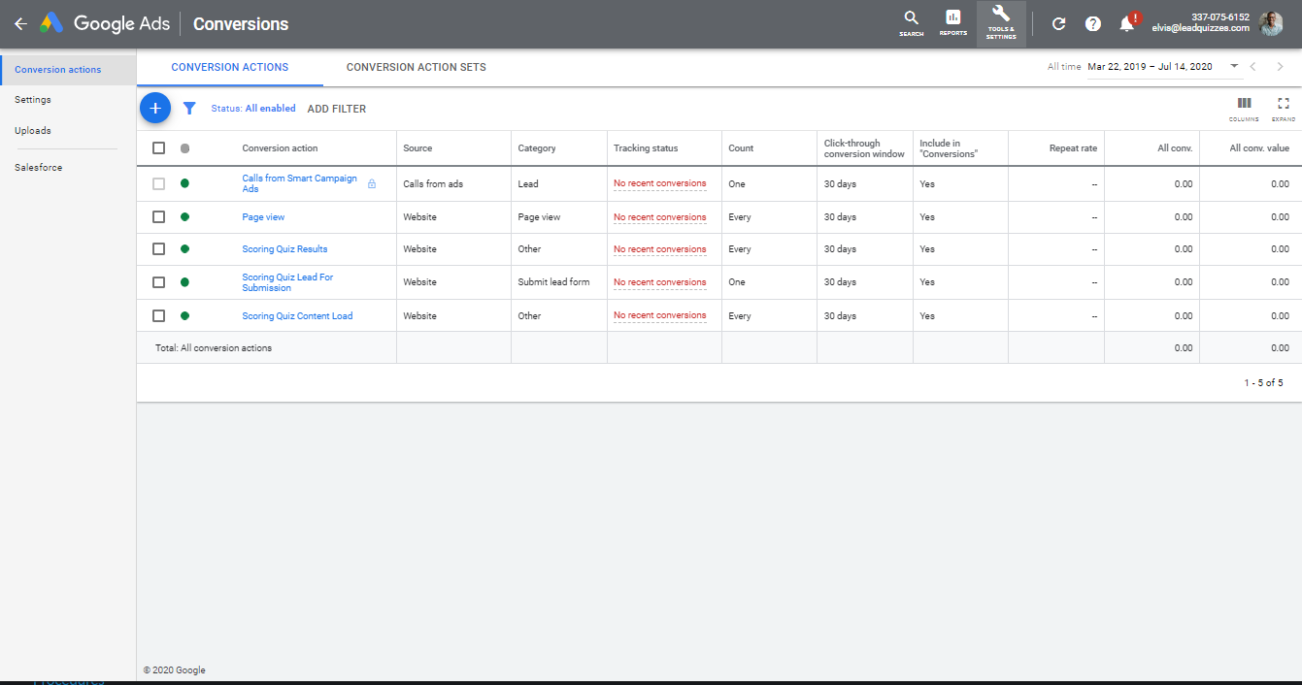
Task: Click the filter funnel icon
Action: 189,109
